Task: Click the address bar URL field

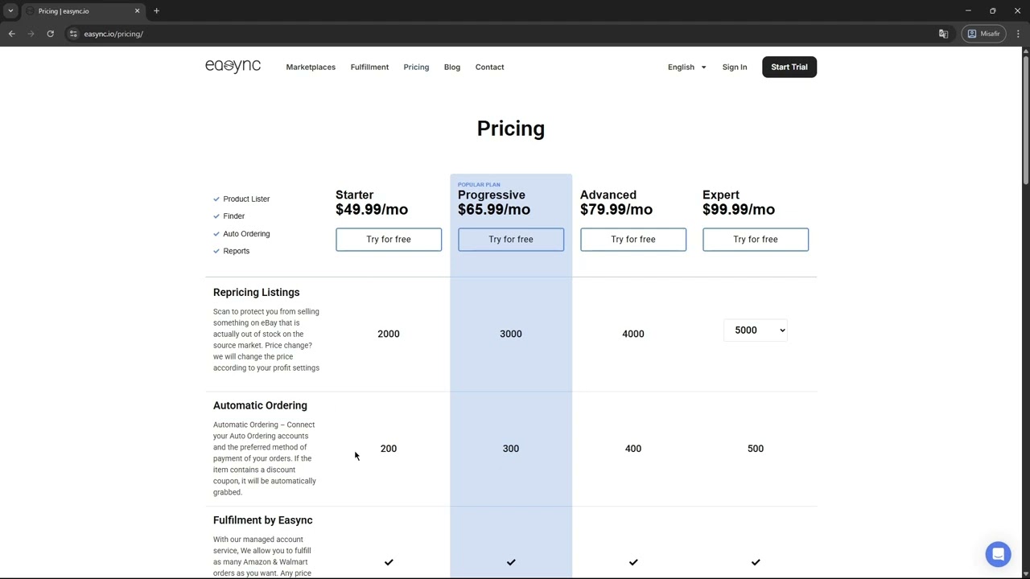Action: click(x=499, y=34)
